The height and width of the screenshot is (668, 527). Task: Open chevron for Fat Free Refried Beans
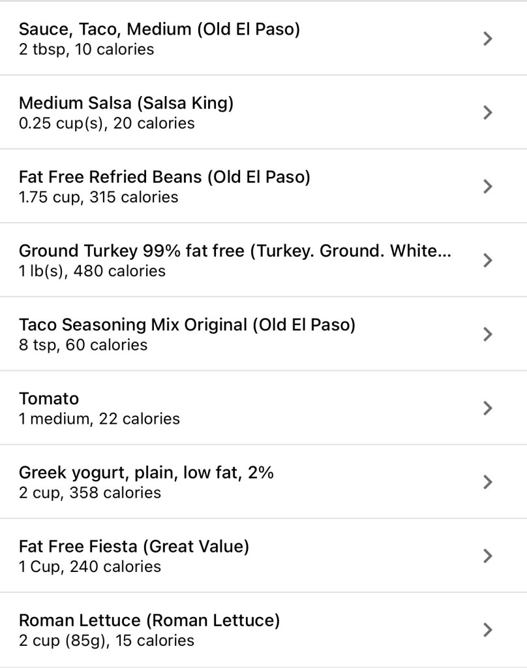(x=487, y=187)
